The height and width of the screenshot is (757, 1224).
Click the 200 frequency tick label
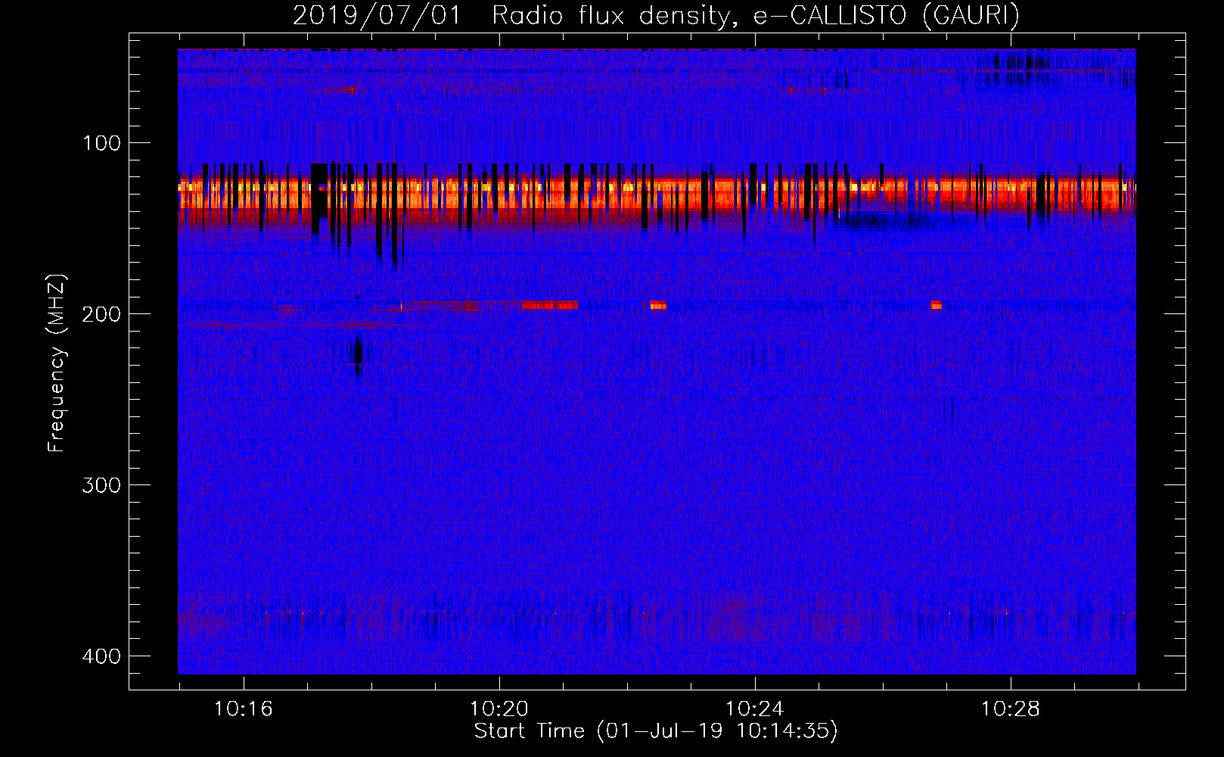pyautogui.click(x=101, y=314)
